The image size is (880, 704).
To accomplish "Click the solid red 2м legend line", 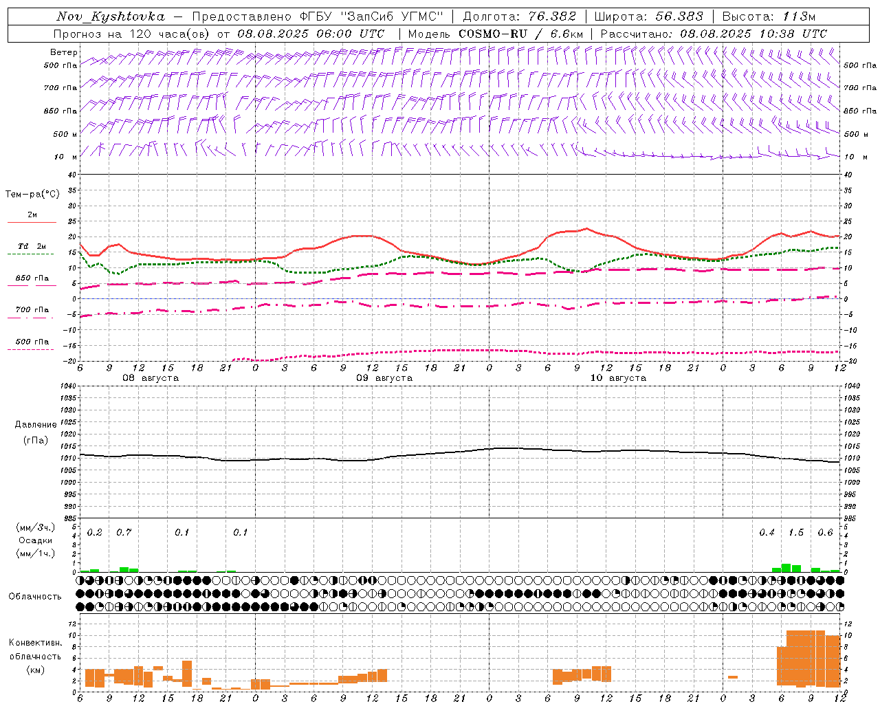I will coord(32,223).
